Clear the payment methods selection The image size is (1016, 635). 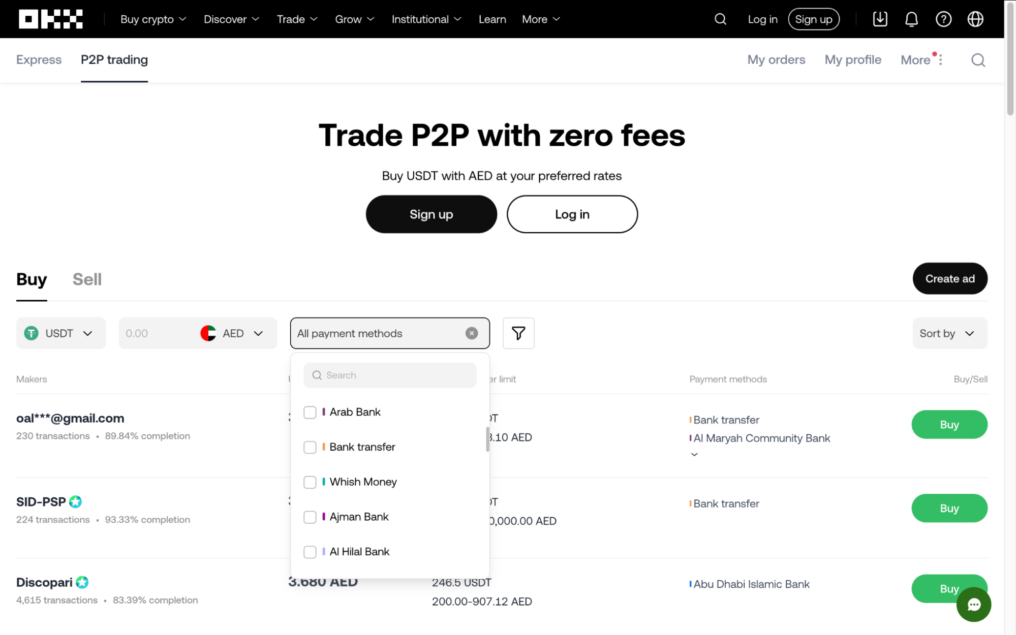click(x=472, y=333)
